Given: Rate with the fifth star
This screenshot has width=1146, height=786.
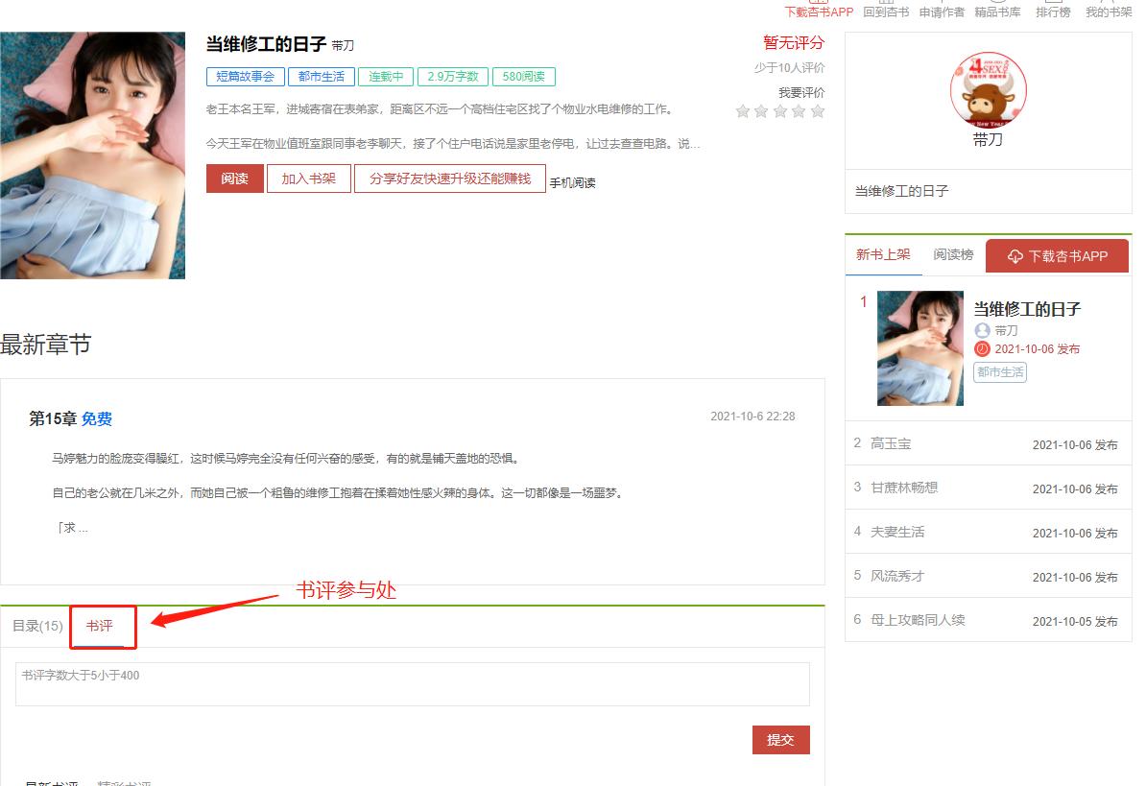Looking at the screenshot, I should pyautogui.click(x=818, y=111).
